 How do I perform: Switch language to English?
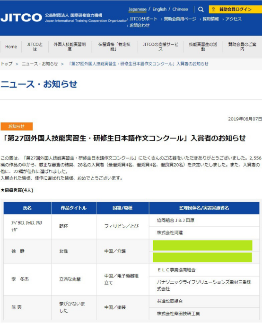(x=159, y=9)
